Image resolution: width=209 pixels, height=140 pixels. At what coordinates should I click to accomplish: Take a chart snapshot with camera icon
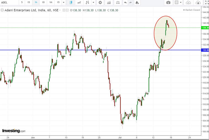tap(168, 2)
